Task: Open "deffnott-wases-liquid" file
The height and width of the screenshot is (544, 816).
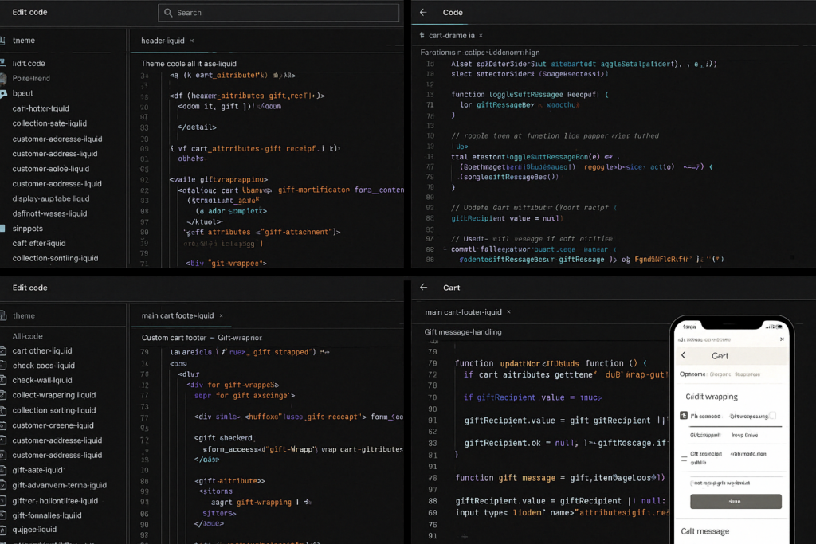Action: (50, 213)
